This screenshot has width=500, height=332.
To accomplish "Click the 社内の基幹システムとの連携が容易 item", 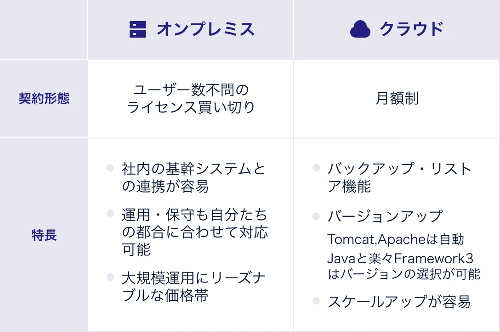I will [x=193, y=177].
